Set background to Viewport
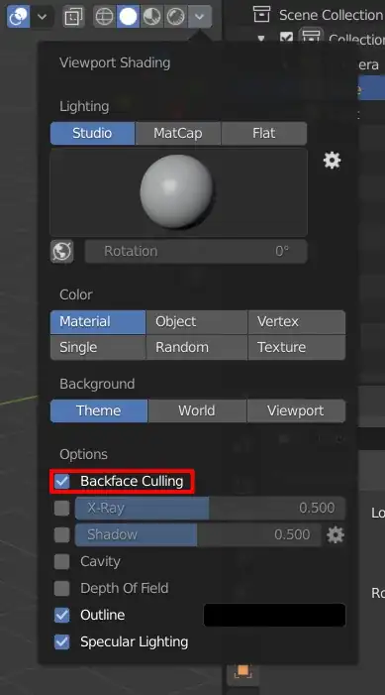Image resolution: width=385 pixels, height=695 pixels. (296, 410)
